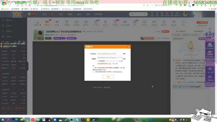This screenshot has width=217, height=122.
Task: Go to 首页 in the nav bar
Action: click(x=44, y=14)
